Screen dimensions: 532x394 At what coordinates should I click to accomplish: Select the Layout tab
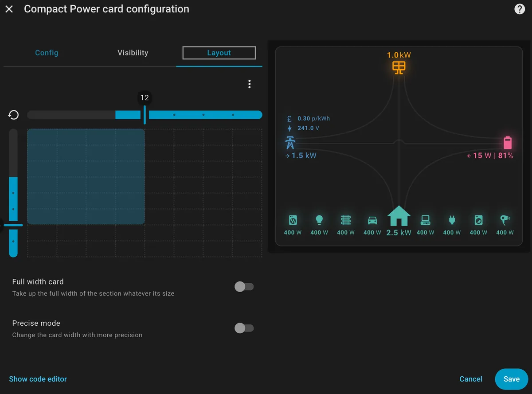pyautogui.click(x=219, y=53)
